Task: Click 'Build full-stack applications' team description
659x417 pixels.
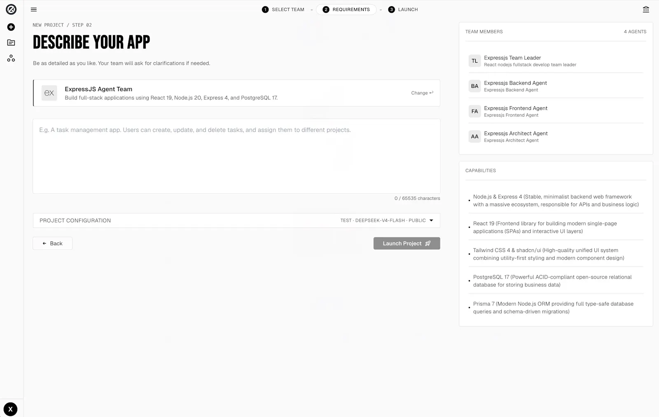Action: pyautogui.click(x=171, y=98)
